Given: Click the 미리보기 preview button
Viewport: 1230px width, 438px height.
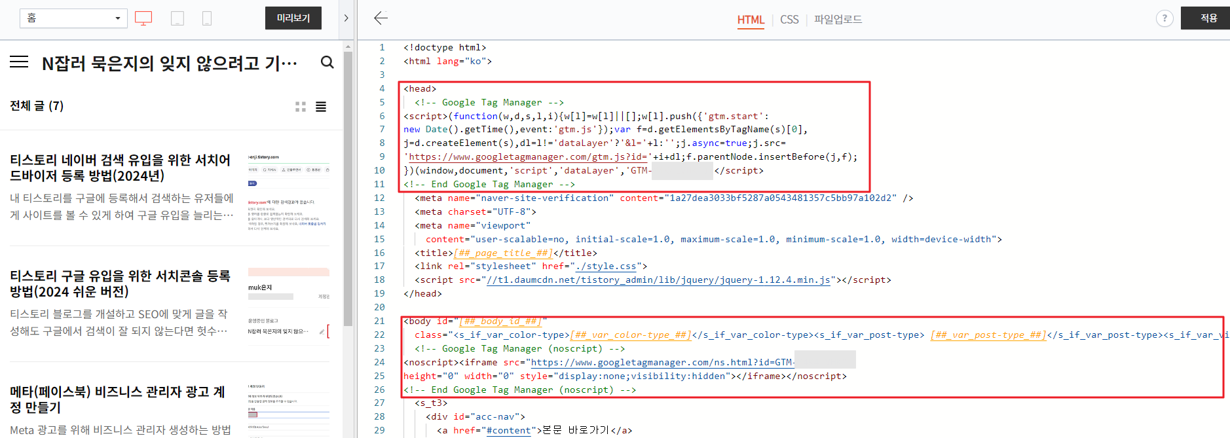Looking at the screenshot, I should click(x=293, y=18).
